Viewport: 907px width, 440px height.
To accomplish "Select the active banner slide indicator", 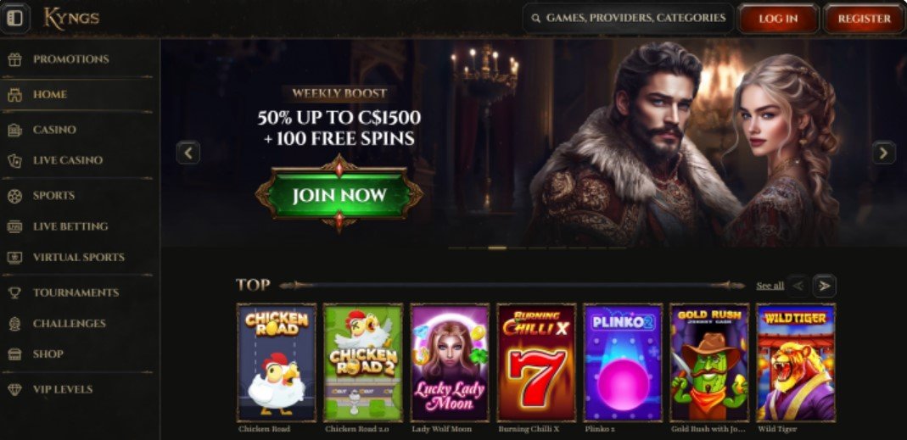I will [x=497, y=248].
